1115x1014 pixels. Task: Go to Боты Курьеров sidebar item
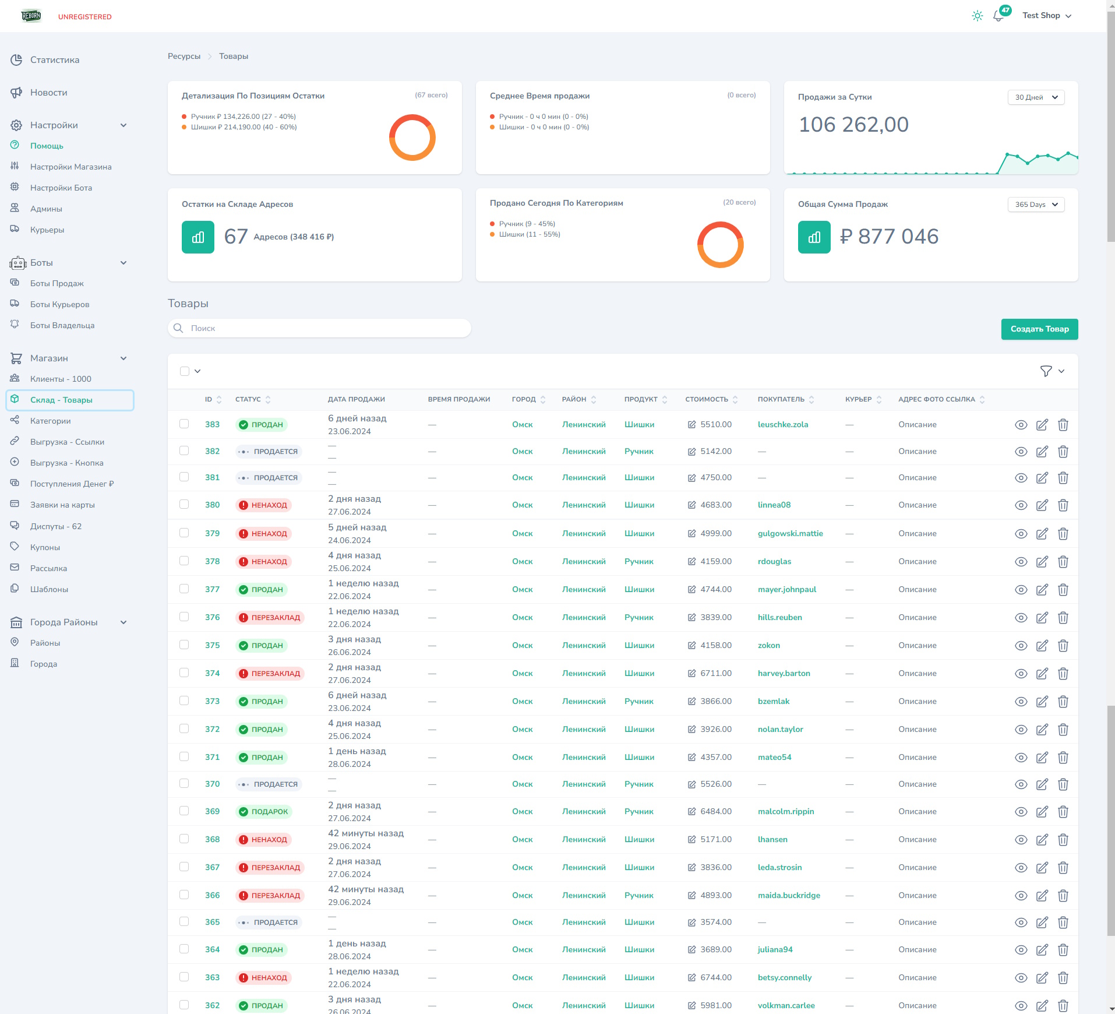59,304
